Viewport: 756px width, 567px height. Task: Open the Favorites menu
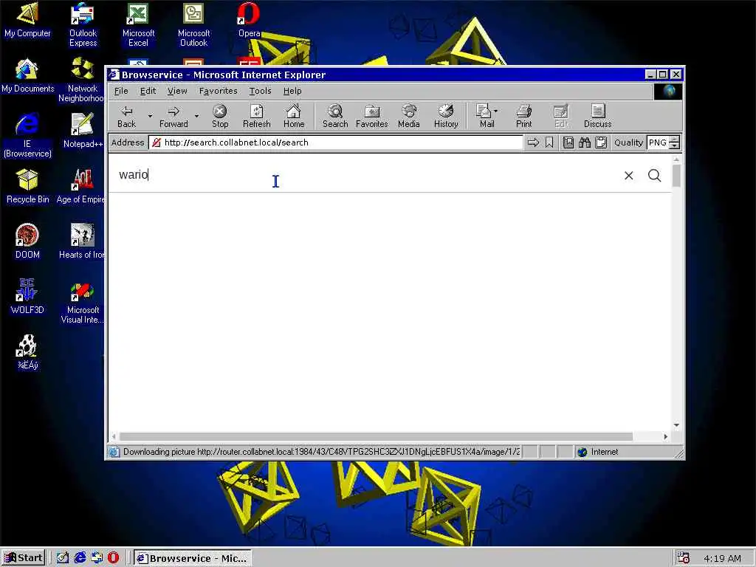pos(218,91)
